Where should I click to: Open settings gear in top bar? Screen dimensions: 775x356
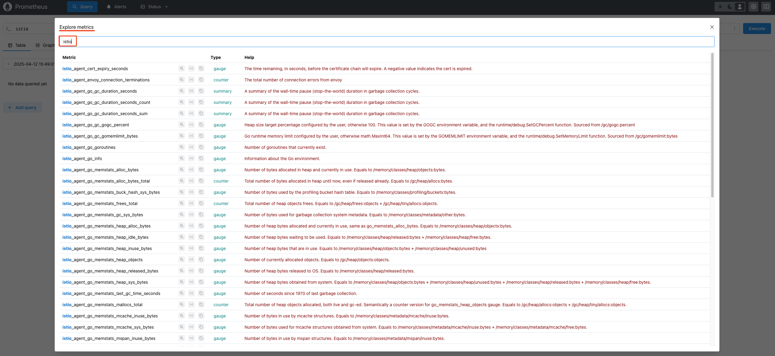[x=753, y=7]
